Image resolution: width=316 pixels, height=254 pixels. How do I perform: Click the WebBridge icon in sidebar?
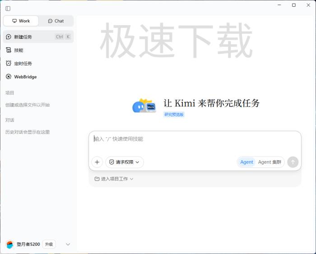click(x=9, y=77)
